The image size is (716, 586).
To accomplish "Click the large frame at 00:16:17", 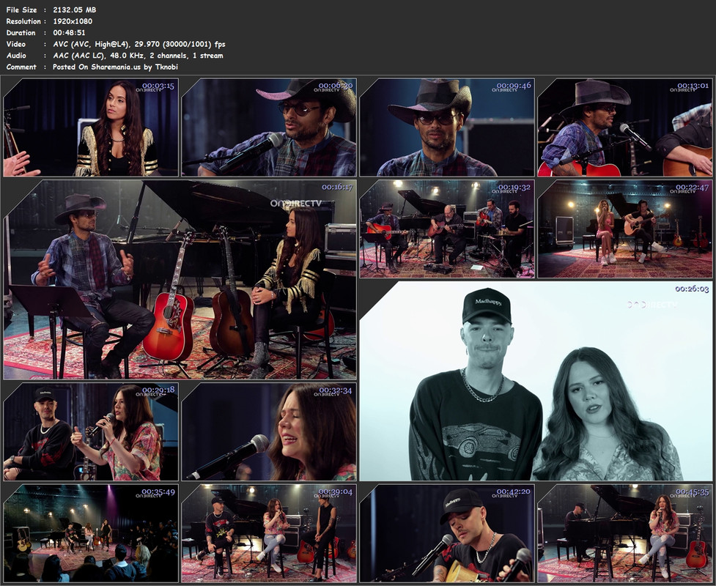I will [x=180, y=279].
